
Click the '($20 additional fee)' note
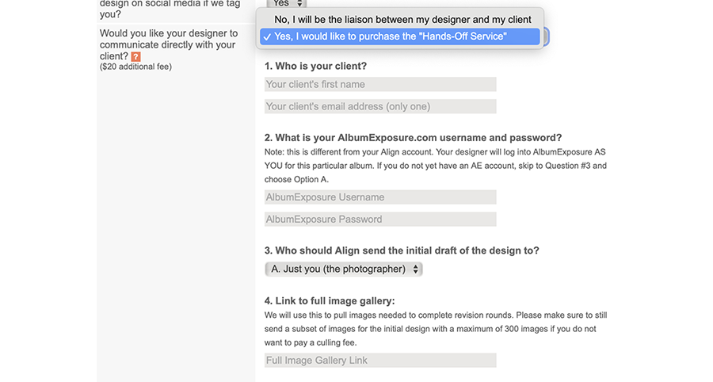[x=135, y=67]
